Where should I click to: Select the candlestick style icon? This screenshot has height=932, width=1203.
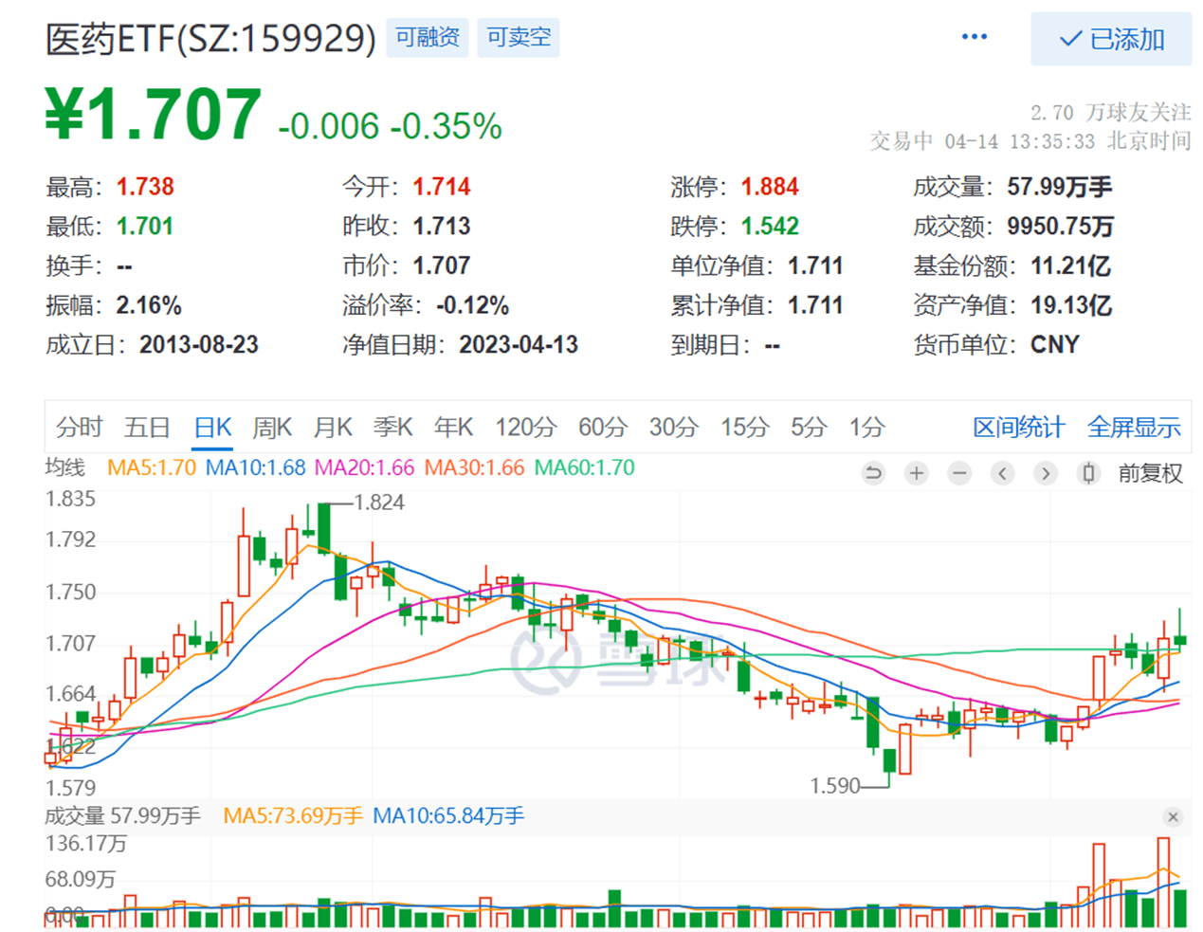(1087, 472)
